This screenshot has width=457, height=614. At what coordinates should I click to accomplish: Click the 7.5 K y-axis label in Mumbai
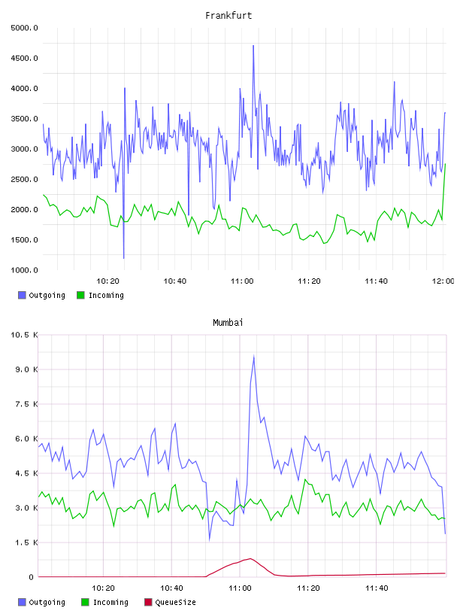[x=26, y=404]
